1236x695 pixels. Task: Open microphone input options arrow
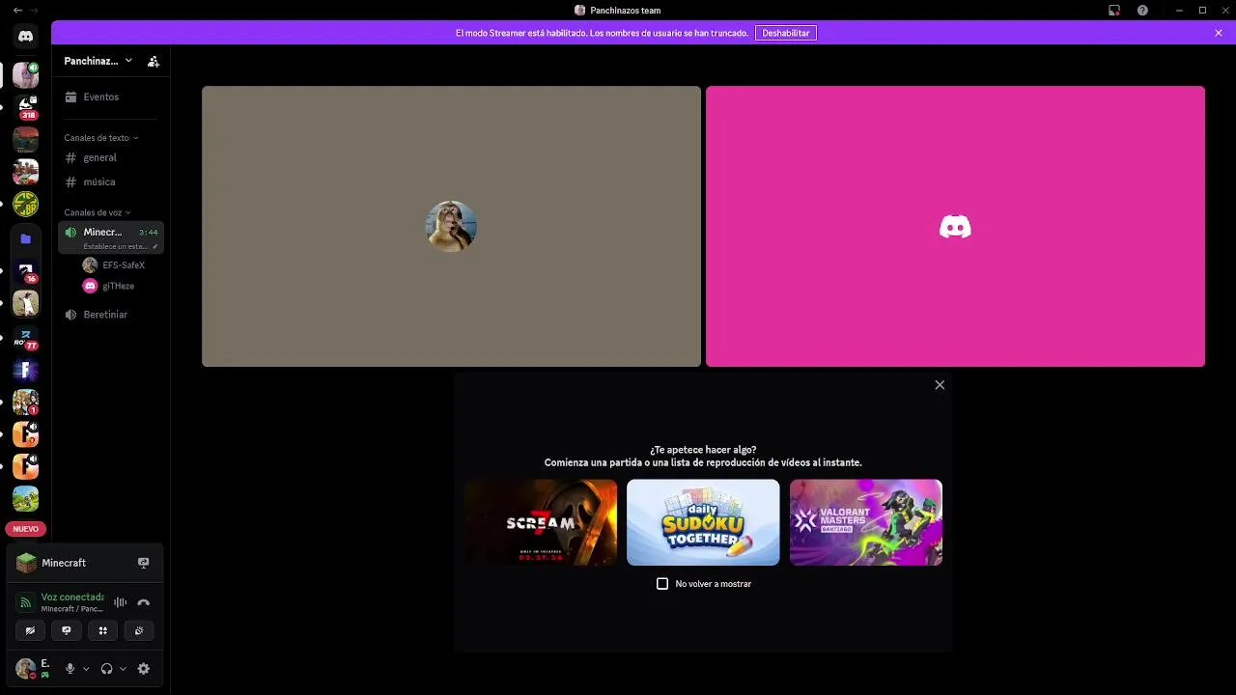pyautogui.click(x=86, y=668)
